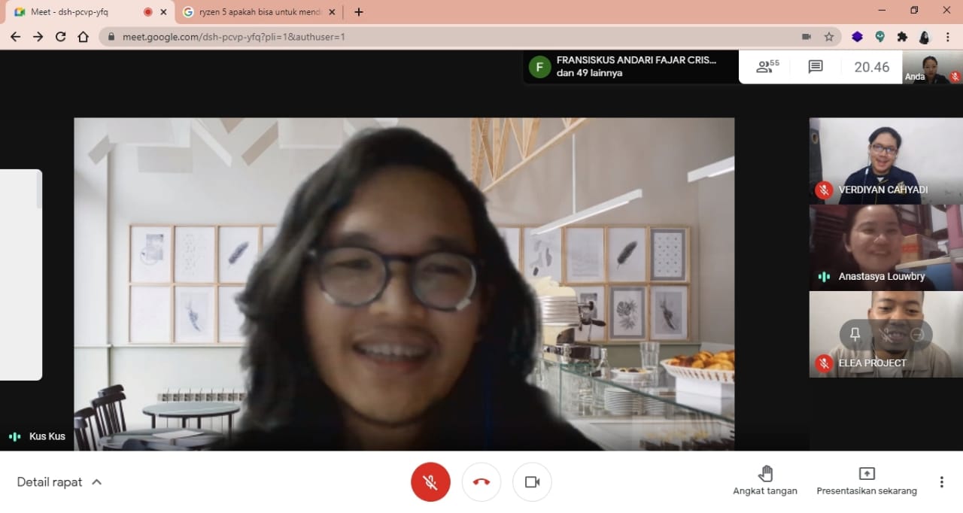Close the Meet - dsh-pcvp-yfq tab
The height and width of the screenshot is (513, 963).
pyautogui.click(x=163, y=12)
